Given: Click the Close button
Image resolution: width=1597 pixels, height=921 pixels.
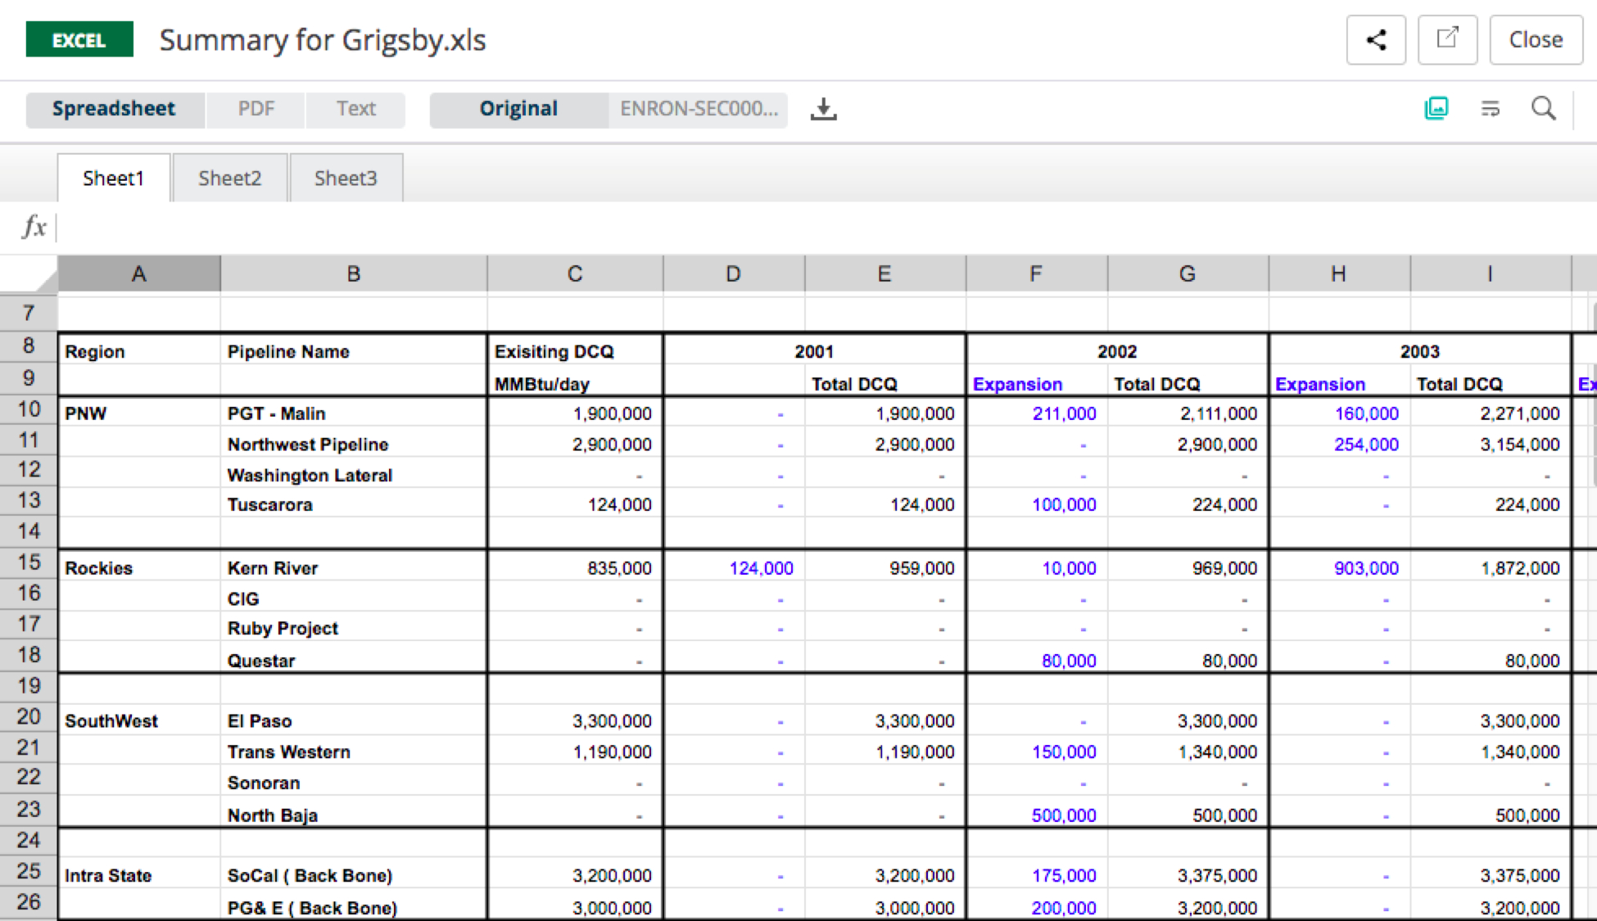Looking at the screenshot, I should (x=1536, y=39).
